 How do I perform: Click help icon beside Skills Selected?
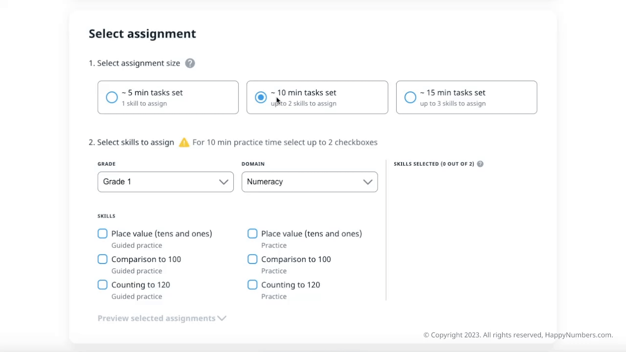click(480, 164)
